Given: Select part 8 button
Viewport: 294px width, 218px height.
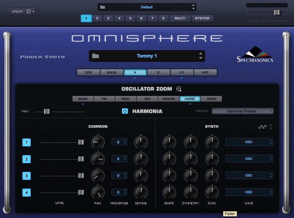Looking at the screenshot, I should coord(163,18).
